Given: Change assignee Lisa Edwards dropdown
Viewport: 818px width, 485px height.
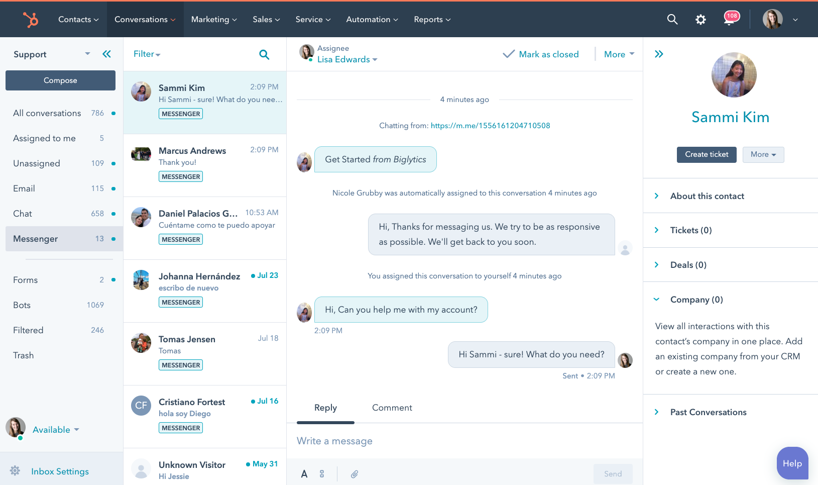Looking at the screenshot, I should [x=347, y=59].
